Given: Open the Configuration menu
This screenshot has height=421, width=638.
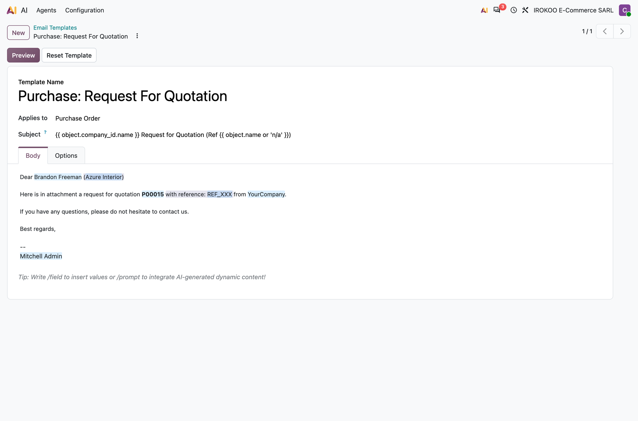Looking at the screenshot, I should point(84,10).
